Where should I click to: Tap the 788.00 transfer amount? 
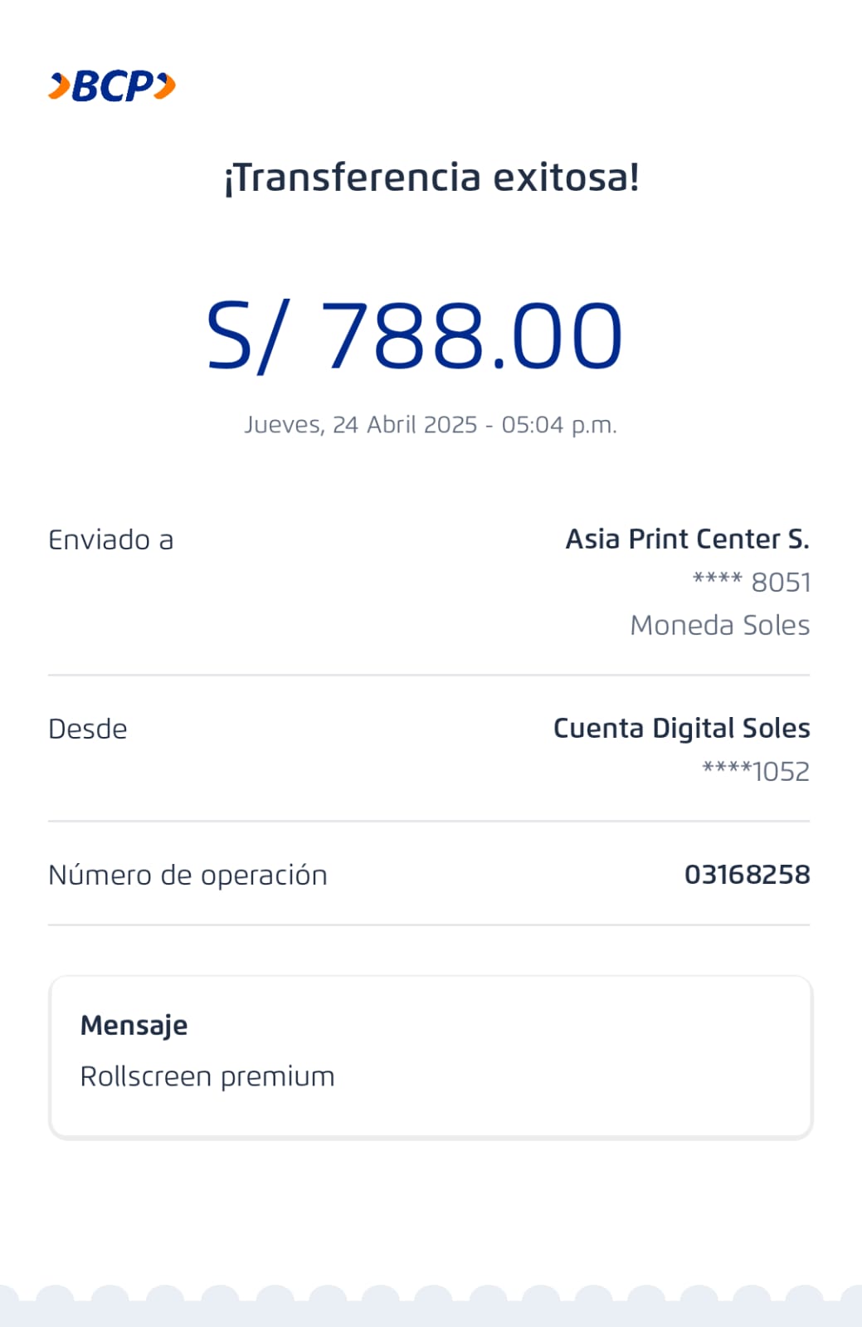click(x=470, y=336)
